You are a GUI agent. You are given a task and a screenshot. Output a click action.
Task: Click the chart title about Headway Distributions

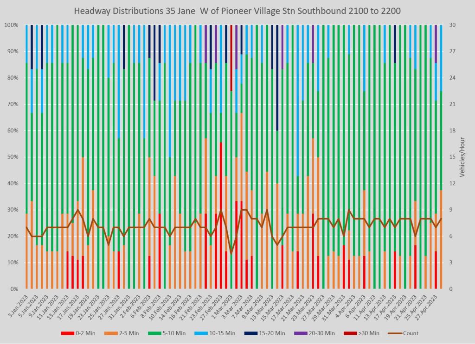click(x=237, y=10)
